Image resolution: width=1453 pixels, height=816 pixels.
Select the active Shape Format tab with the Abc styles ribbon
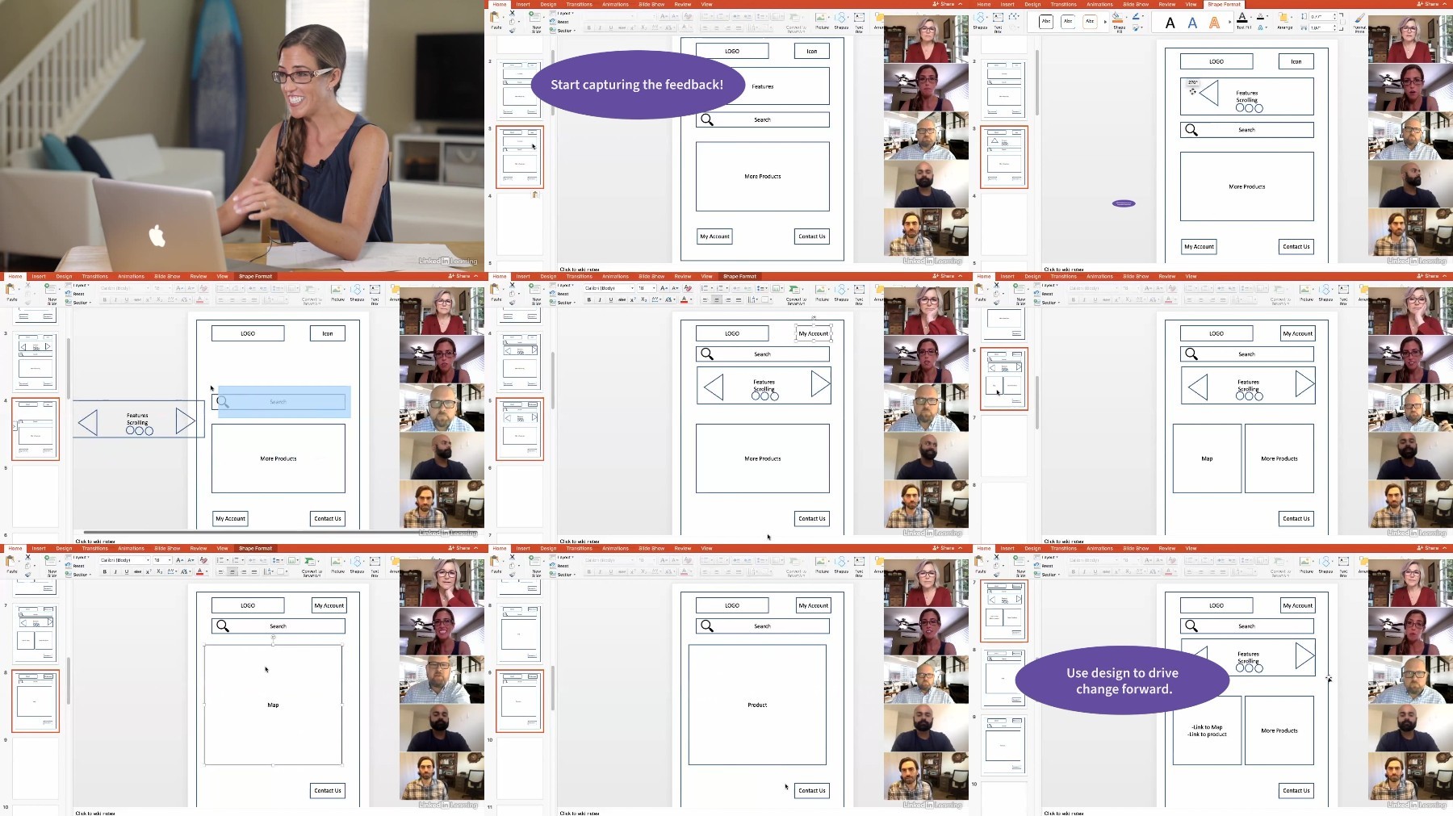point(1224,4)
